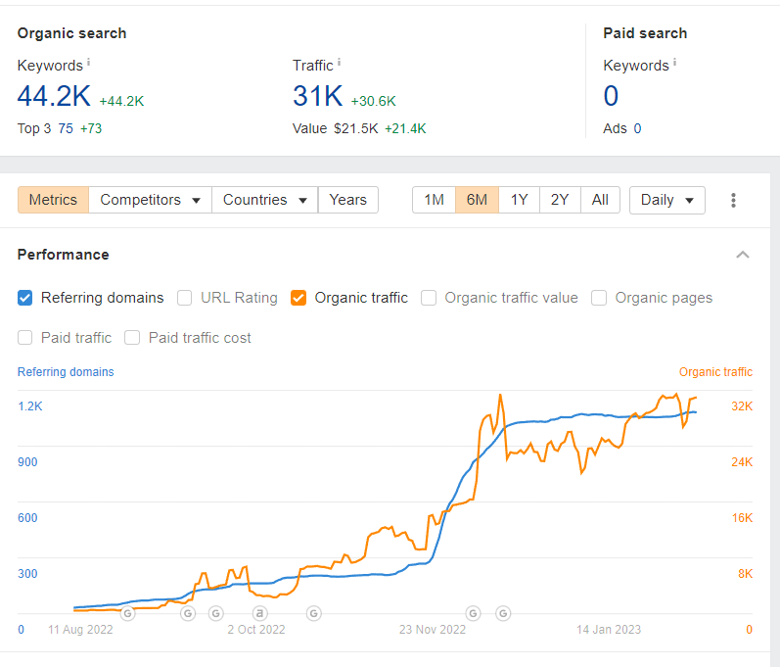
Task: Click the 44.2K organic keywords value
Action: tap(54, 96)
